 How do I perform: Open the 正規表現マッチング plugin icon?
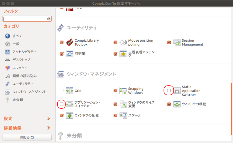point(123,54)
